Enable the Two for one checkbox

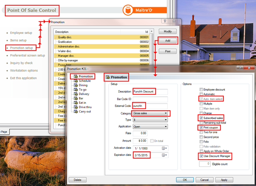(201, 132)
